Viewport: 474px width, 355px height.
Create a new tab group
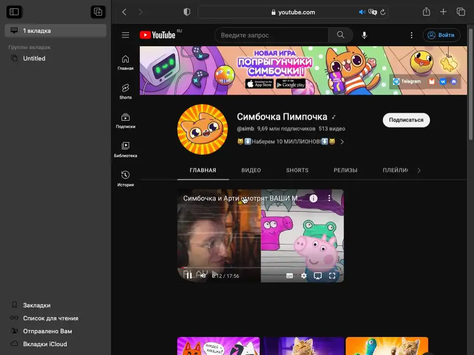point(98,12)
